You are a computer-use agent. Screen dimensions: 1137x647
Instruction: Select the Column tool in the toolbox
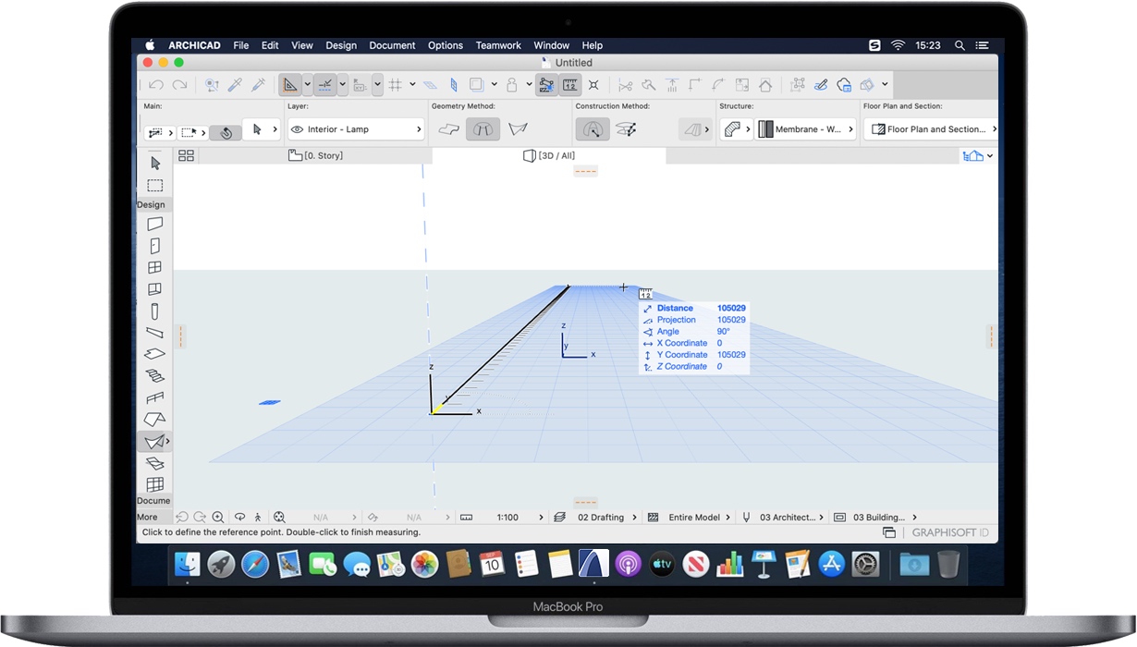pyautogui.click(x=154, y=311)
